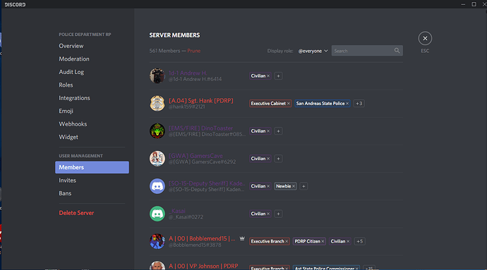Click the crown owner icon next to Bobblemend15
The width and height of the screenshot is (487, 270).
pos(242,238)
